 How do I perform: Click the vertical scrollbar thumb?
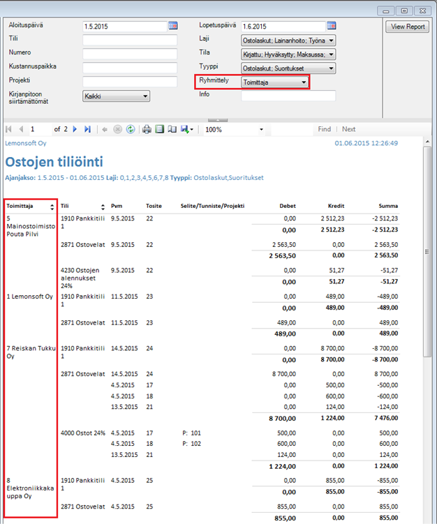tap(427, 252)
